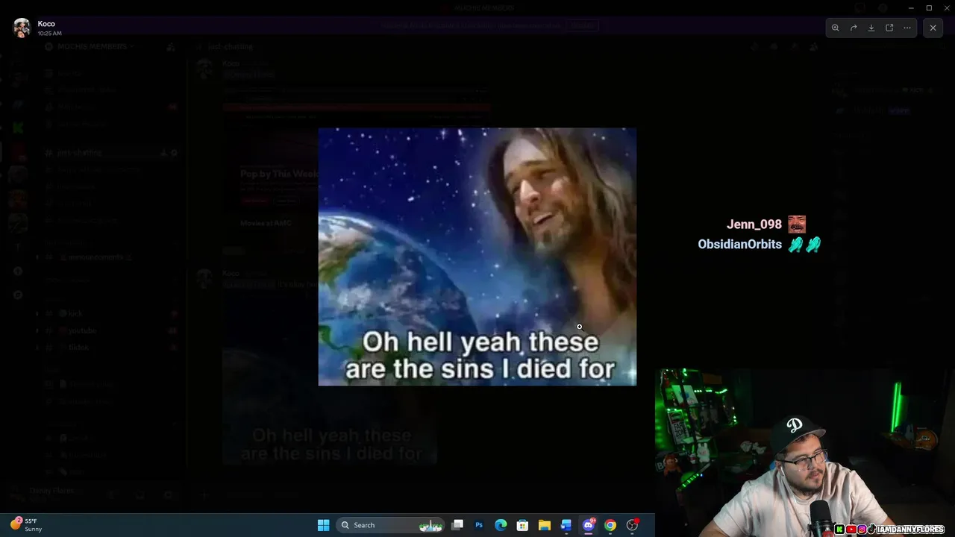
Task: Download the image with the download icon
Action: (x=871, y=28)
